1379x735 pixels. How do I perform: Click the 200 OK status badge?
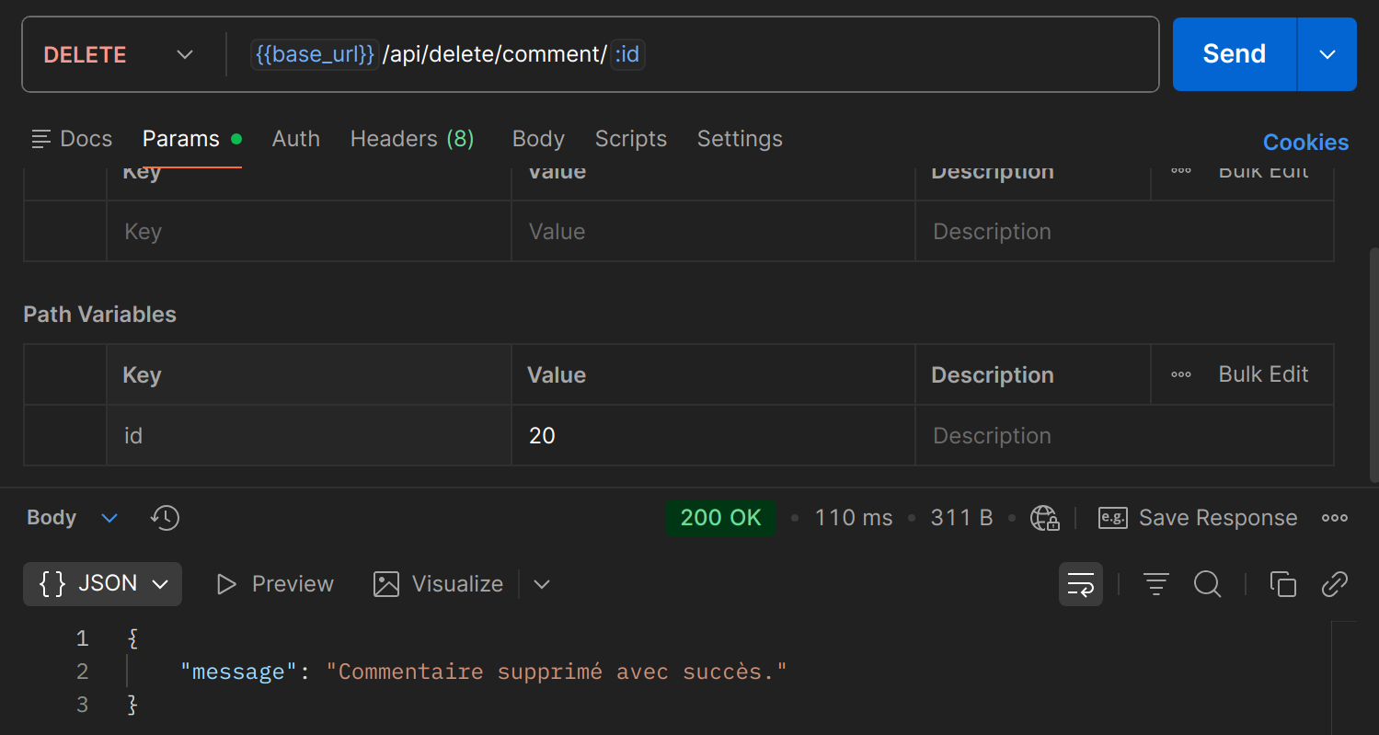tap(720, 518)
